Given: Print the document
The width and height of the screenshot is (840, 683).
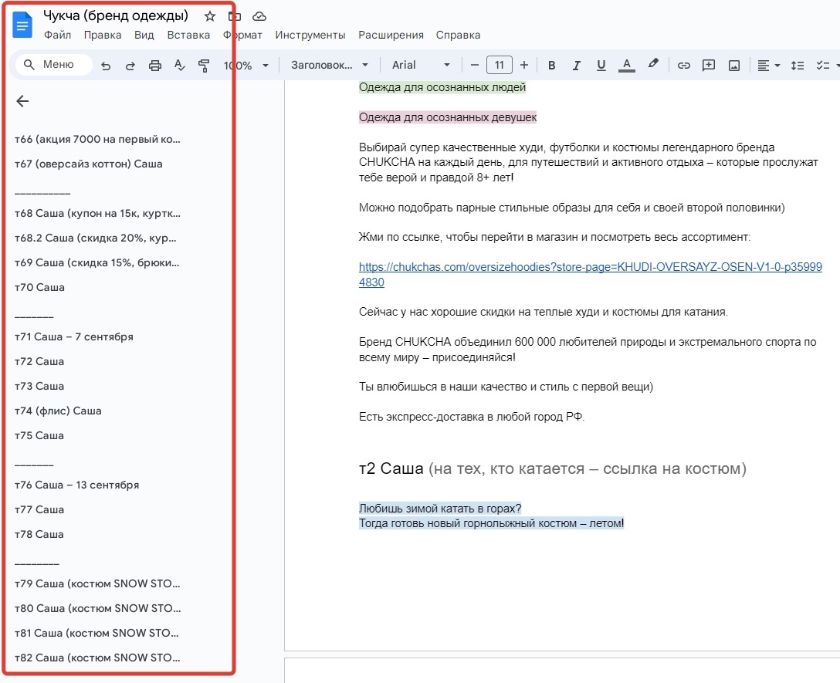Looking at the screenshot, I should [155, 66].
